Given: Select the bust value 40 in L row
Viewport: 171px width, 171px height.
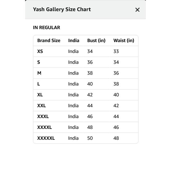Looking at the screenshot, I should coord(90,84).
